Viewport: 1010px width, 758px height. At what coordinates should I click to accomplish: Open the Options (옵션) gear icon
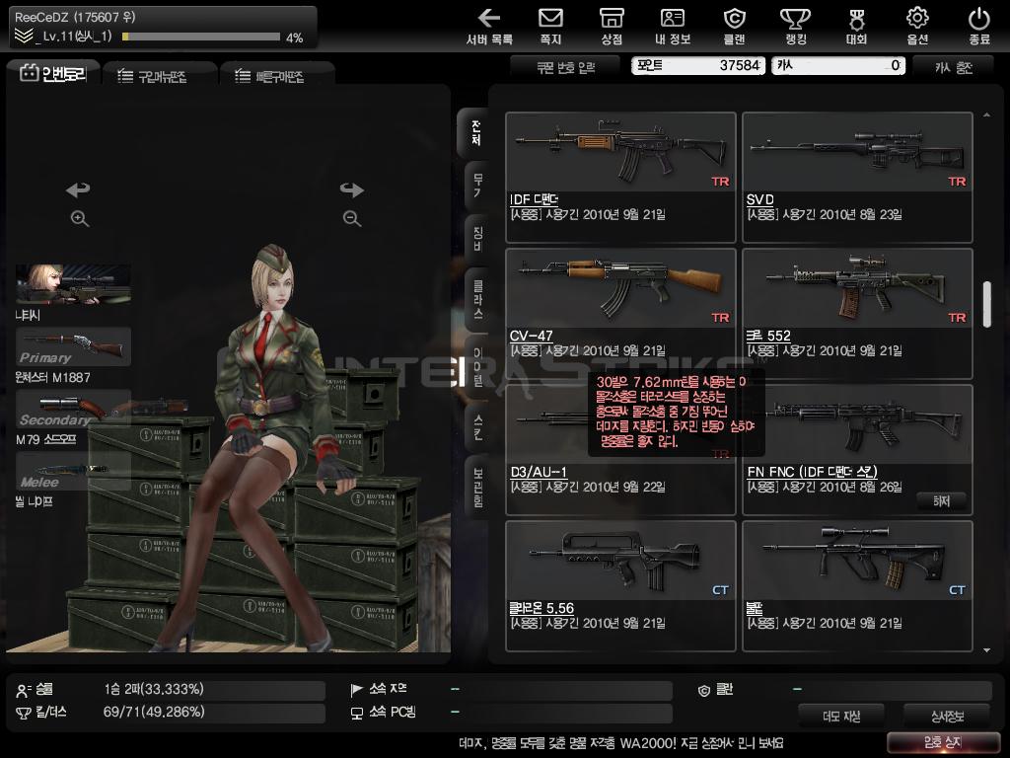click(917, 27)
